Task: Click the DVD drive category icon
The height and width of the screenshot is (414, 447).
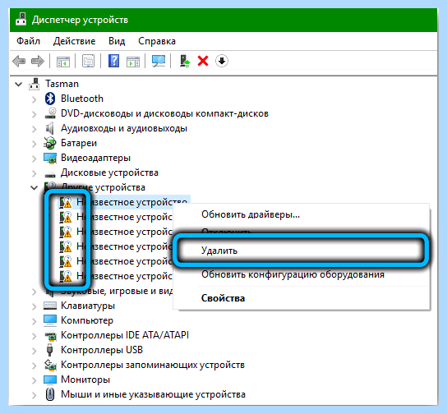Action: (x=50, y=113)
